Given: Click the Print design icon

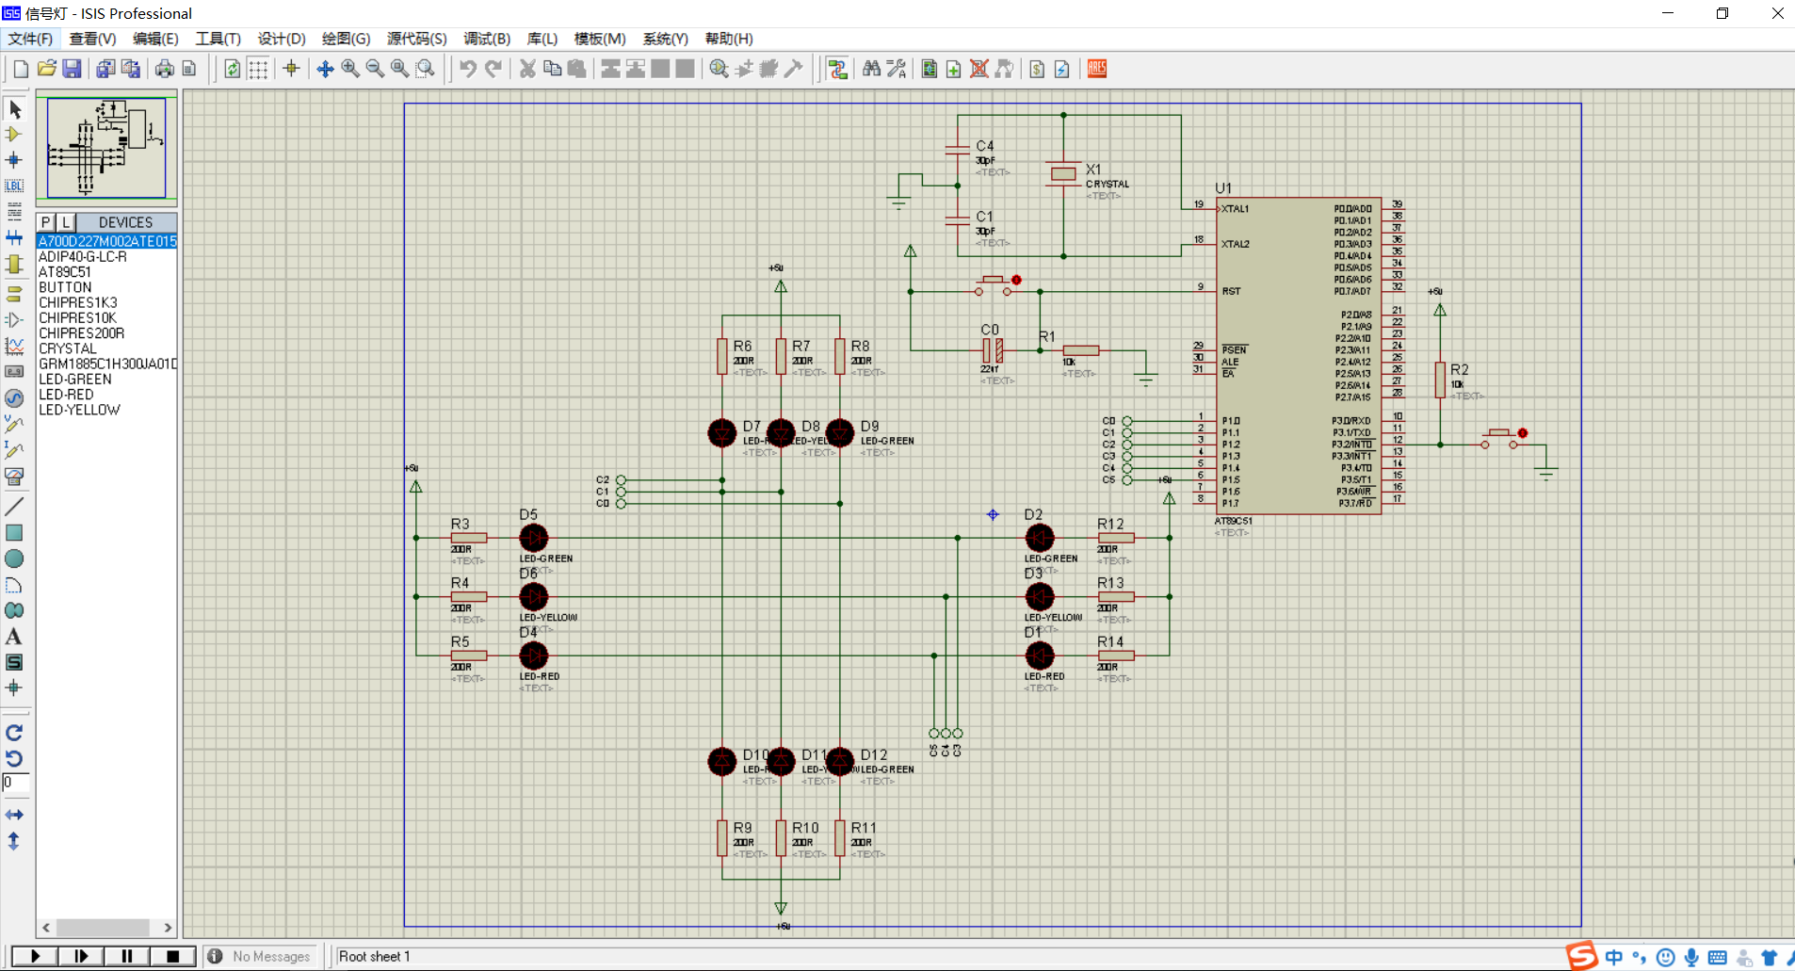Looking at the screenshot, I should (x=164, y=69).
